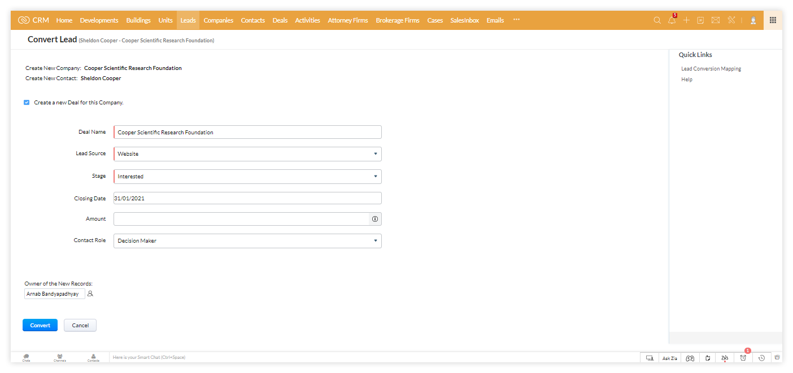Open the Activities tab
The image size is (793, 373).
pos(308,20)
